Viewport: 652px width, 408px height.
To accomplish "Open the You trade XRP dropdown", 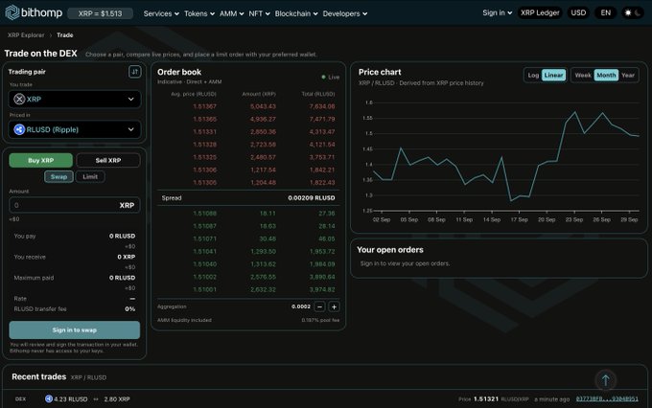I will click(75, 99).
